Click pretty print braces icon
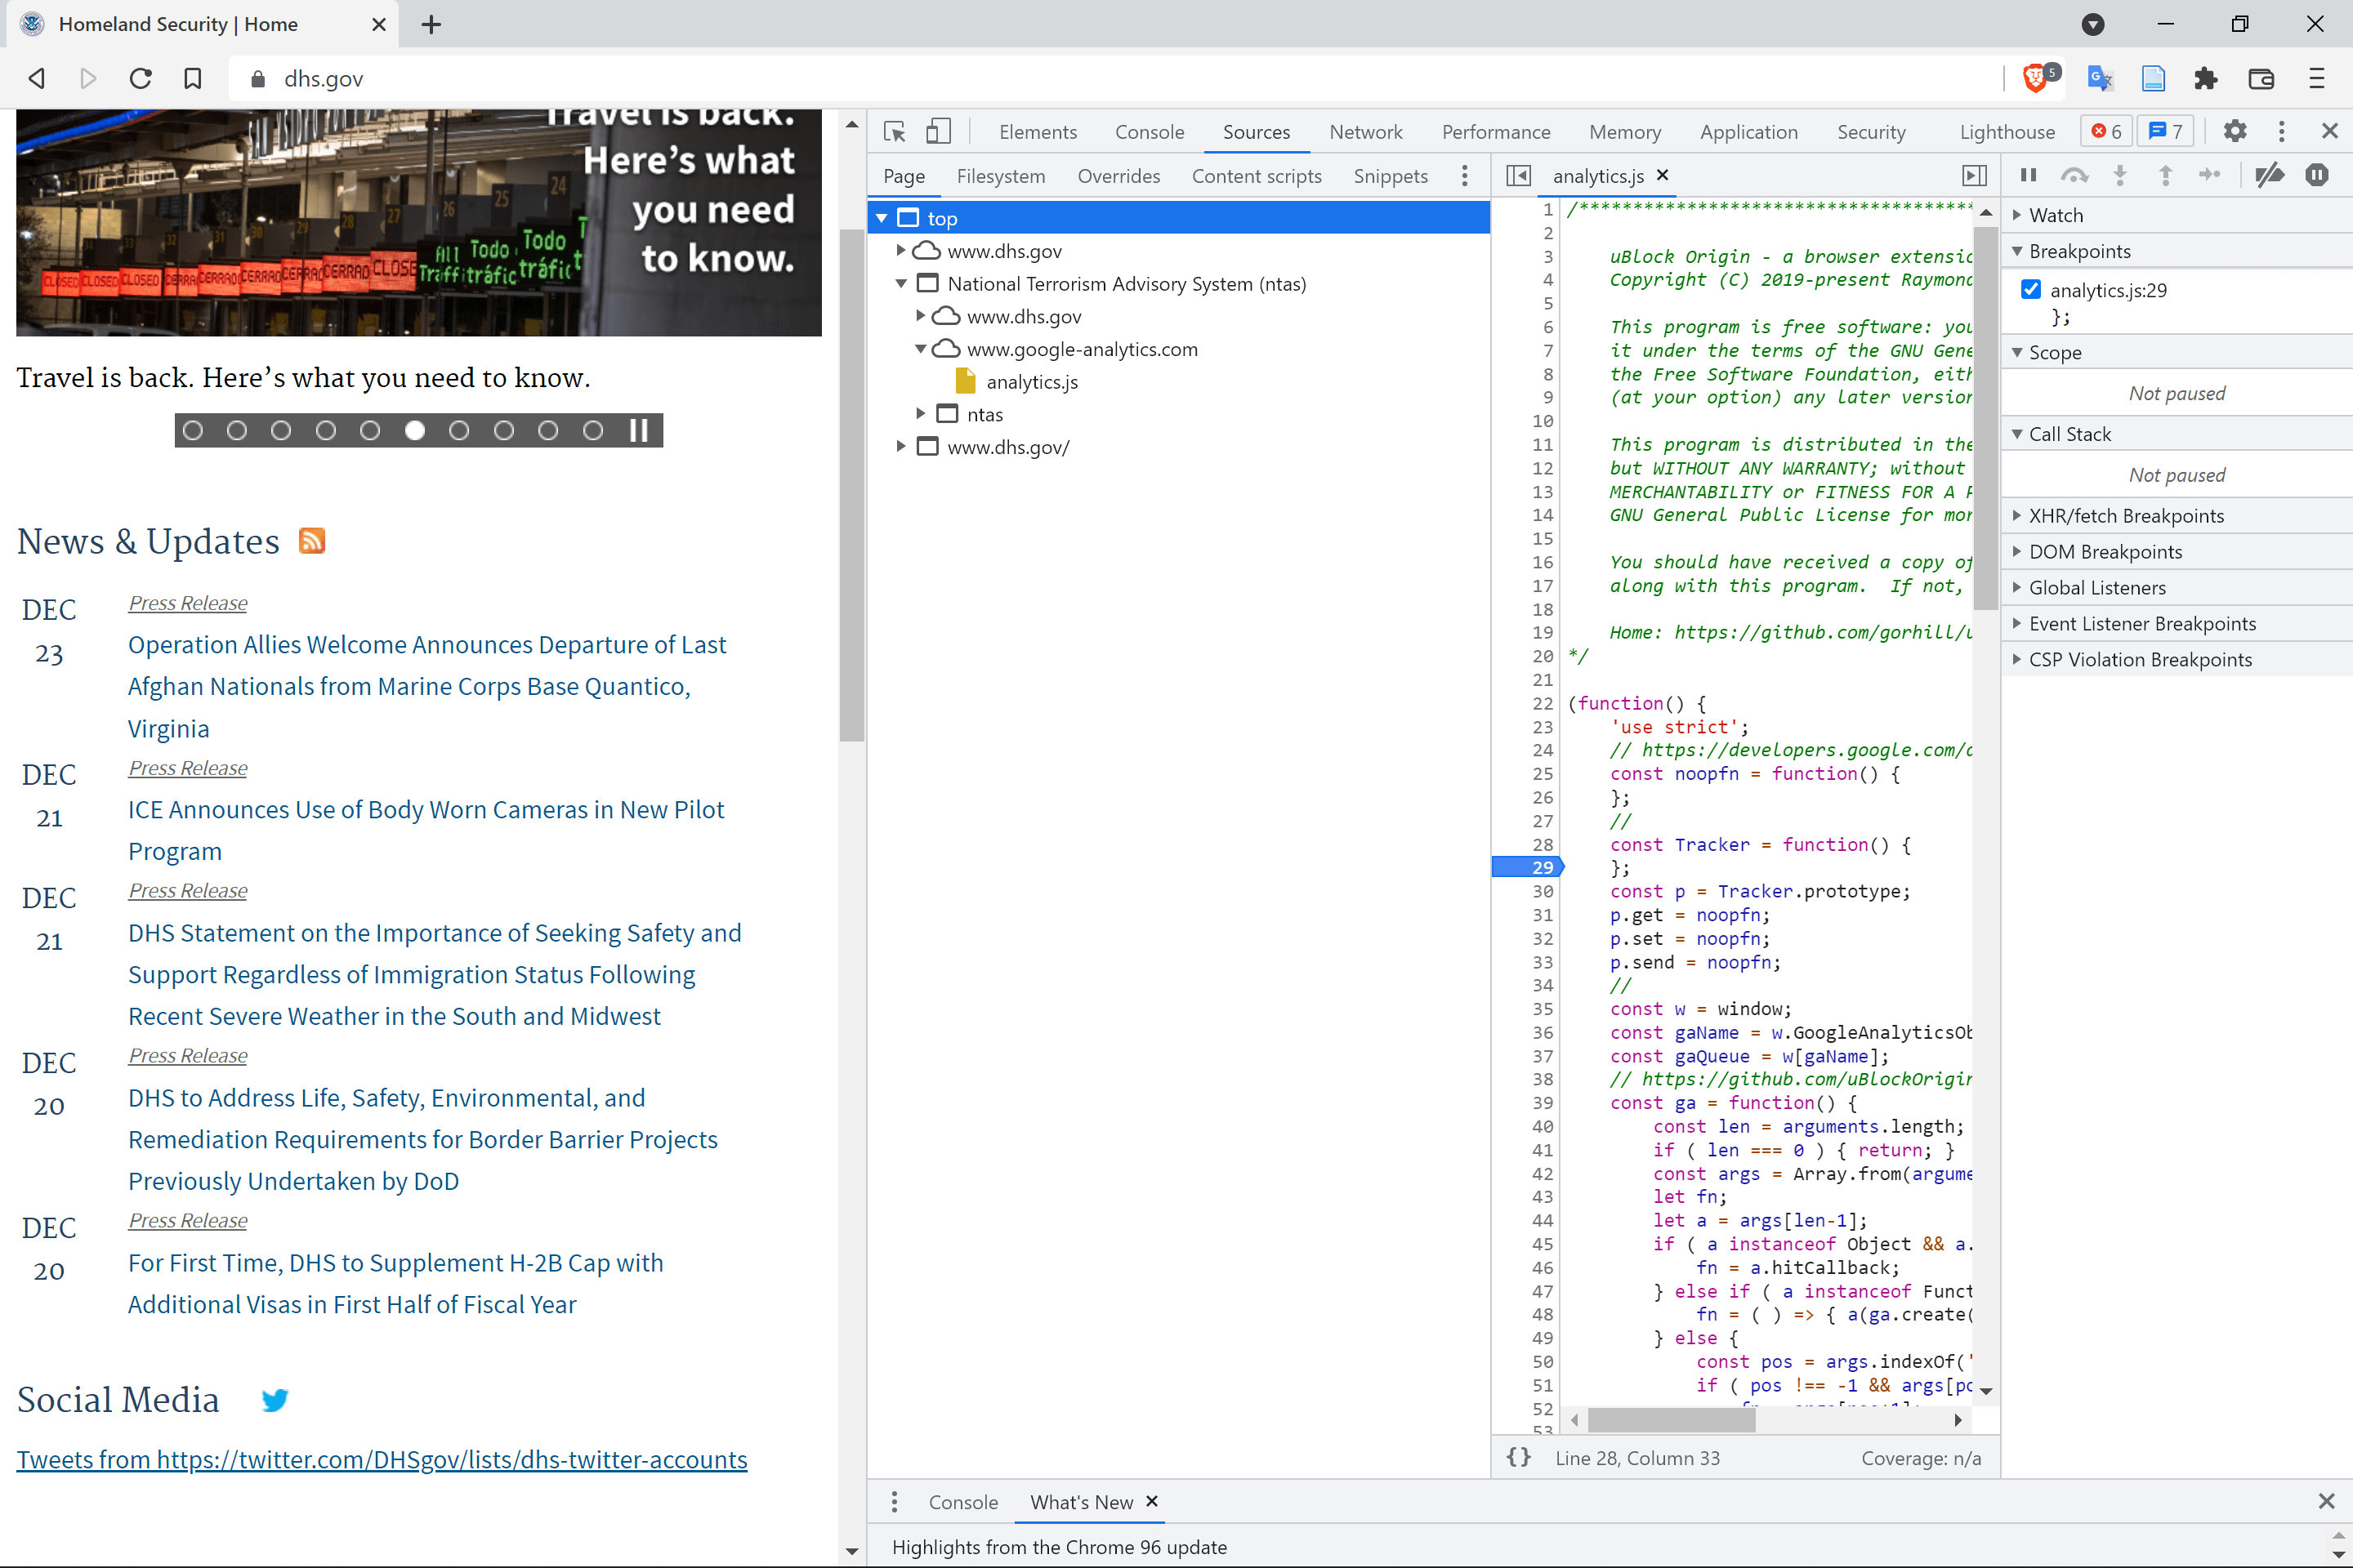Image resolution: width=2353 pixels, height=1568 pixels. pos(1519,1458)
